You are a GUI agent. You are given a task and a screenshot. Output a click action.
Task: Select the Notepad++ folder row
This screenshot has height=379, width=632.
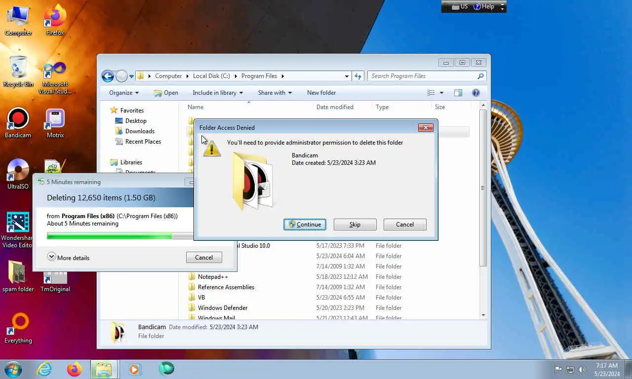(328, 277)
